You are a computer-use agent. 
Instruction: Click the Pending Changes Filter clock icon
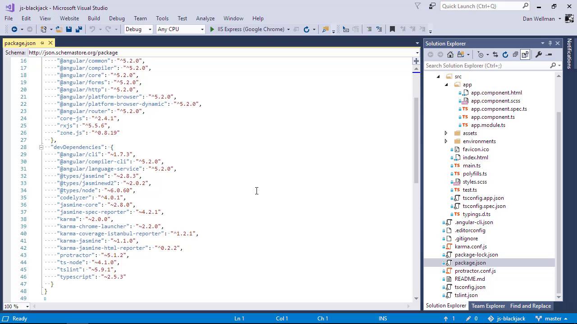click(481, 54)
